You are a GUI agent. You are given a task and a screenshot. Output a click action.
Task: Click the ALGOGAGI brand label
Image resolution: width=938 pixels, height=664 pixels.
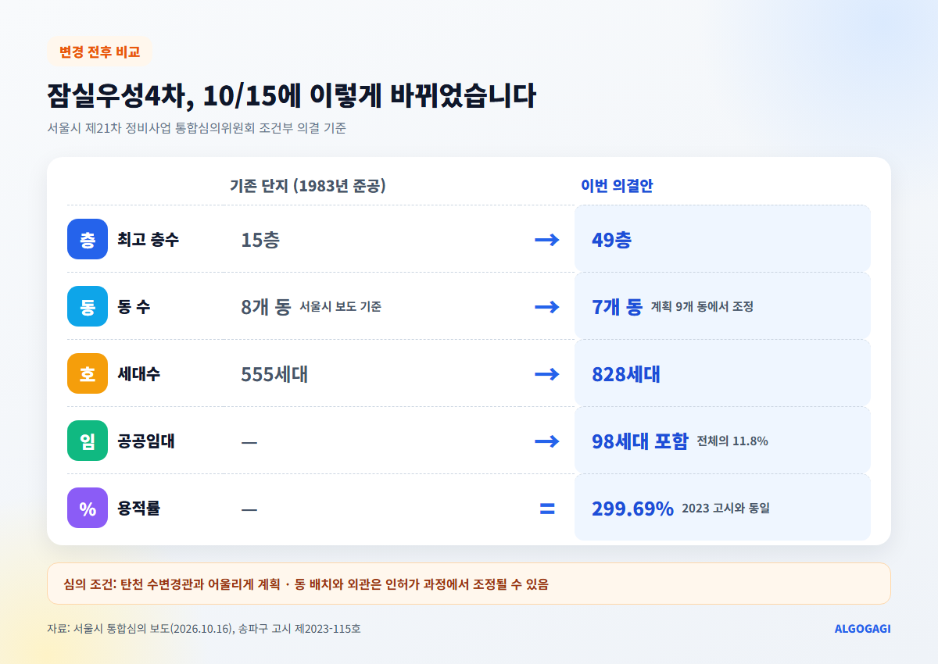point(862,629)
